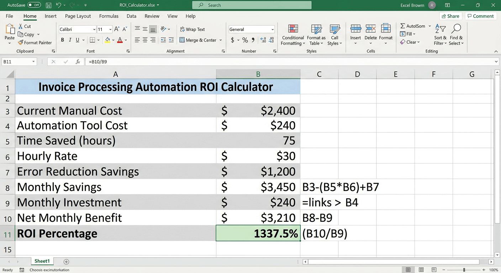Toggle Italic formatting
This screenshot has width=501, height=273.
(70, 40)
